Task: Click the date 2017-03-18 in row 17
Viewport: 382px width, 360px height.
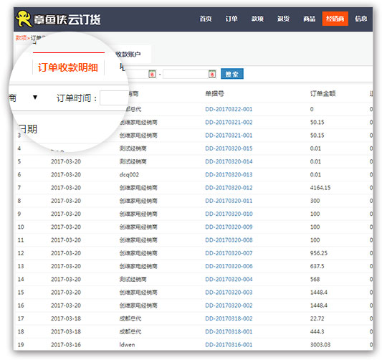Action: coord(66,318)
